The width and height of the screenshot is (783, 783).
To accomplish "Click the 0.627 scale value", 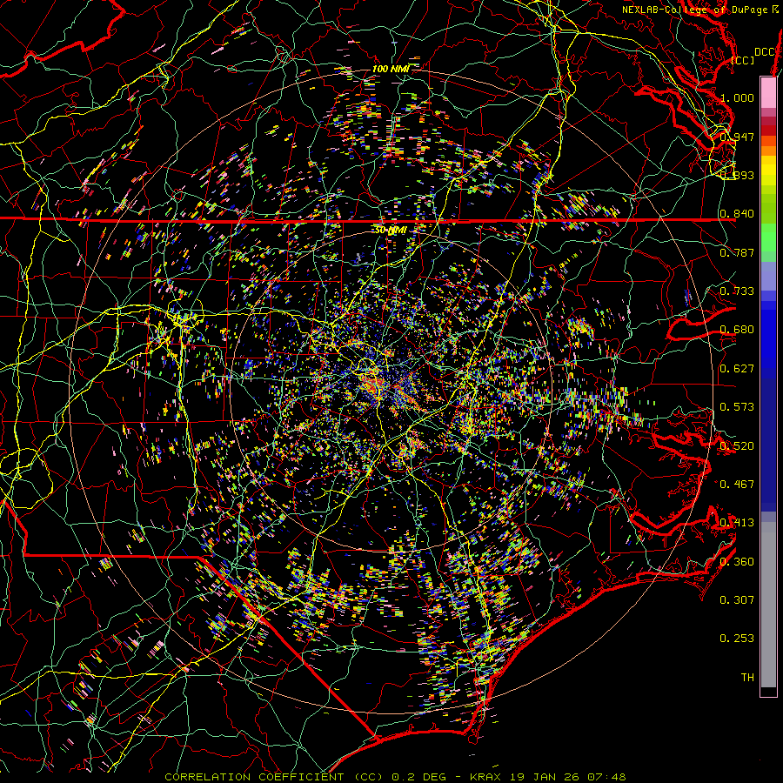I will click(737, 369).
